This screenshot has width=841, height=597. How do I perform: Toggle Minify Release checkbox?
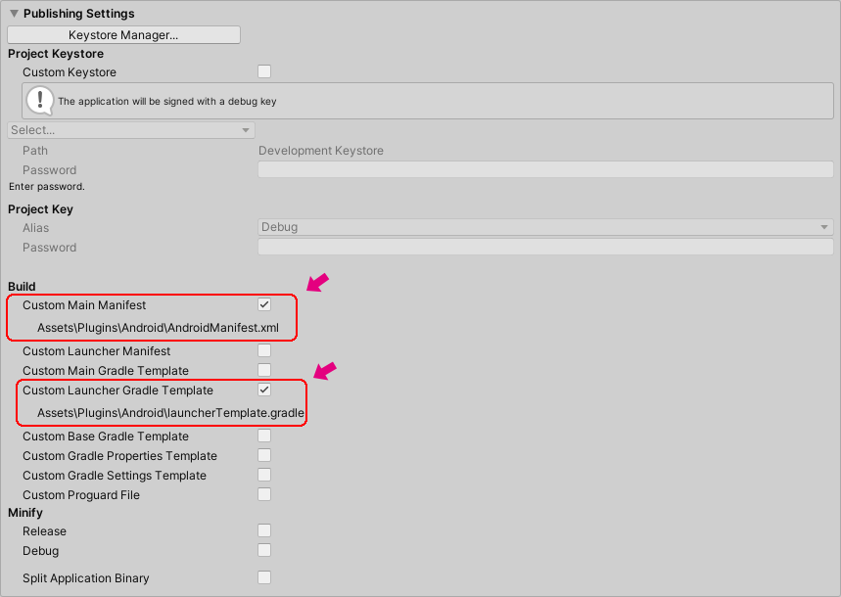(264, 530)
